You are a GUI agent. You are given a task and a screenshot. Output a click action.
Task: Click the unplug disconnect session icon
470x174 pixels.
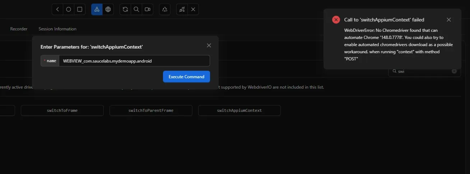click(x=182, y=9)
